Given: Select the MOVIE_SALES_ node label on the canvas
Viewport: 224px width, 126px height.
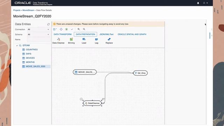Looking at the screenshot, I should click(x=86, y=72).
